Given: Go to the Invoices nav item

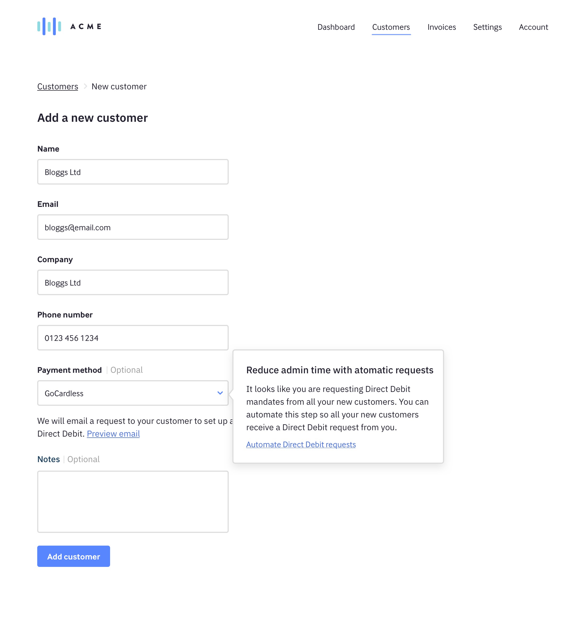Looking at the screenshot, I should (x=442, y=27).
